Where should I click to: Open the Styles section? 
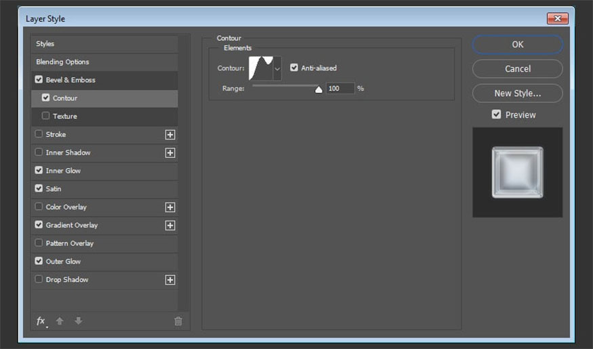45,44
